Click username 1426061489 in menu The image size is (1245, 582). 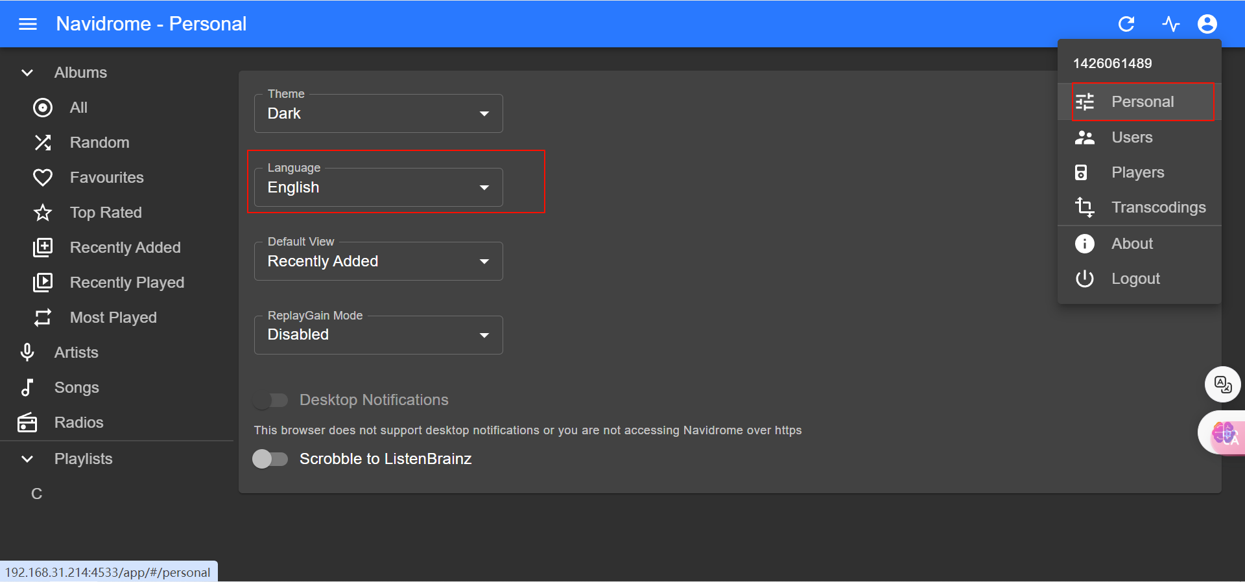(1112, 64)
